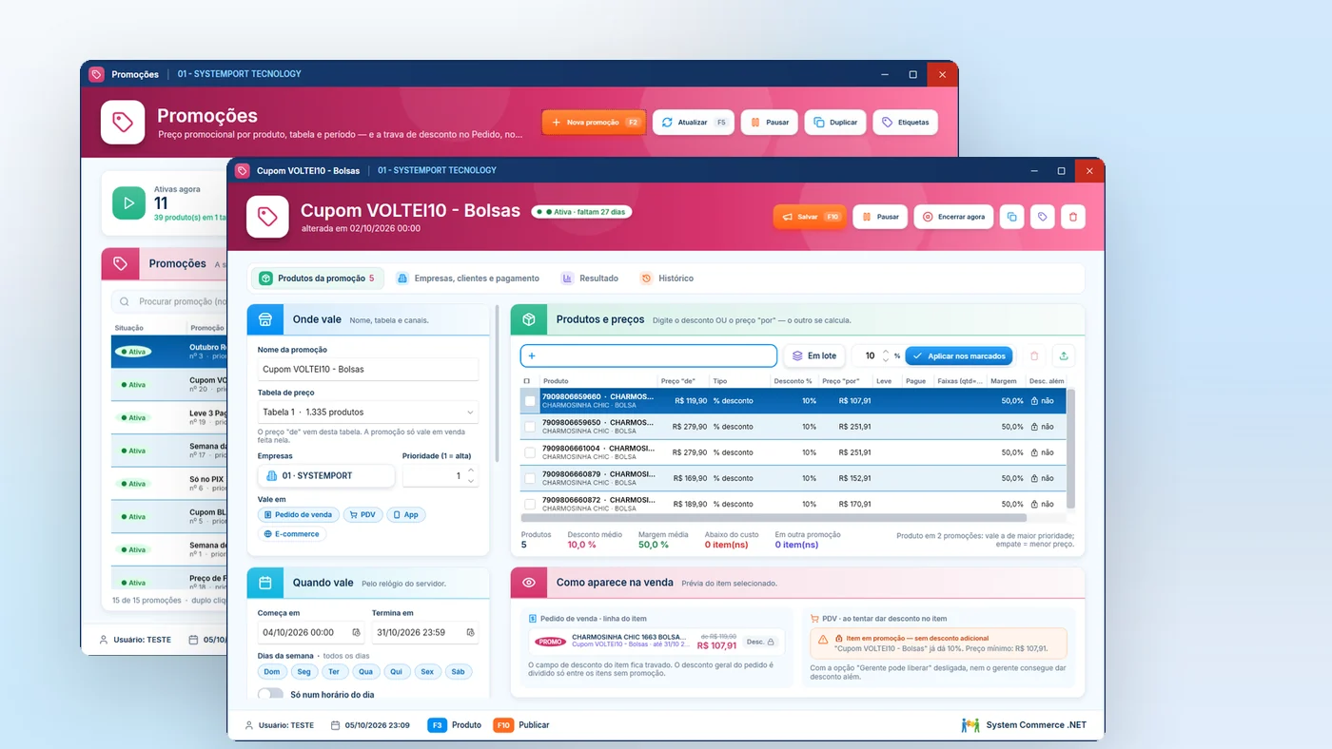1332x749 pixels.
Task: Click the search icon in Promoções search box
Action: click(126, 301)
